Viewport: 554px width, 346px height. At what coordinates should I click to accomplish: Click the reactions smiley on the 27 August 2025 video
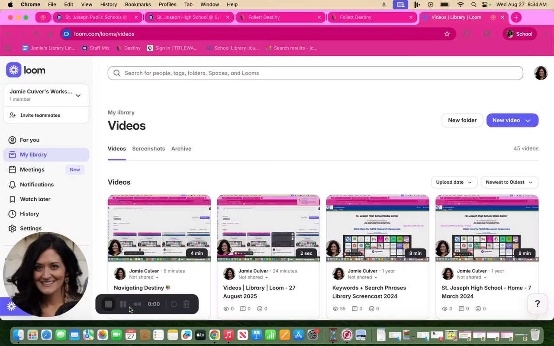[260, 309]
